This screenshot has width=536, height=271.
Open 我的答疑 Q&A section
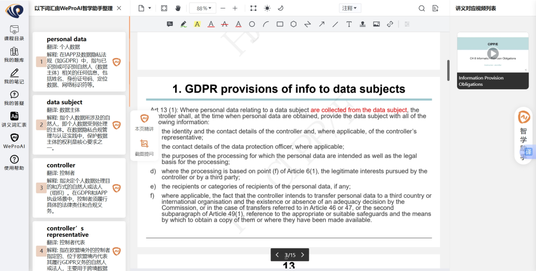point(14,98)
